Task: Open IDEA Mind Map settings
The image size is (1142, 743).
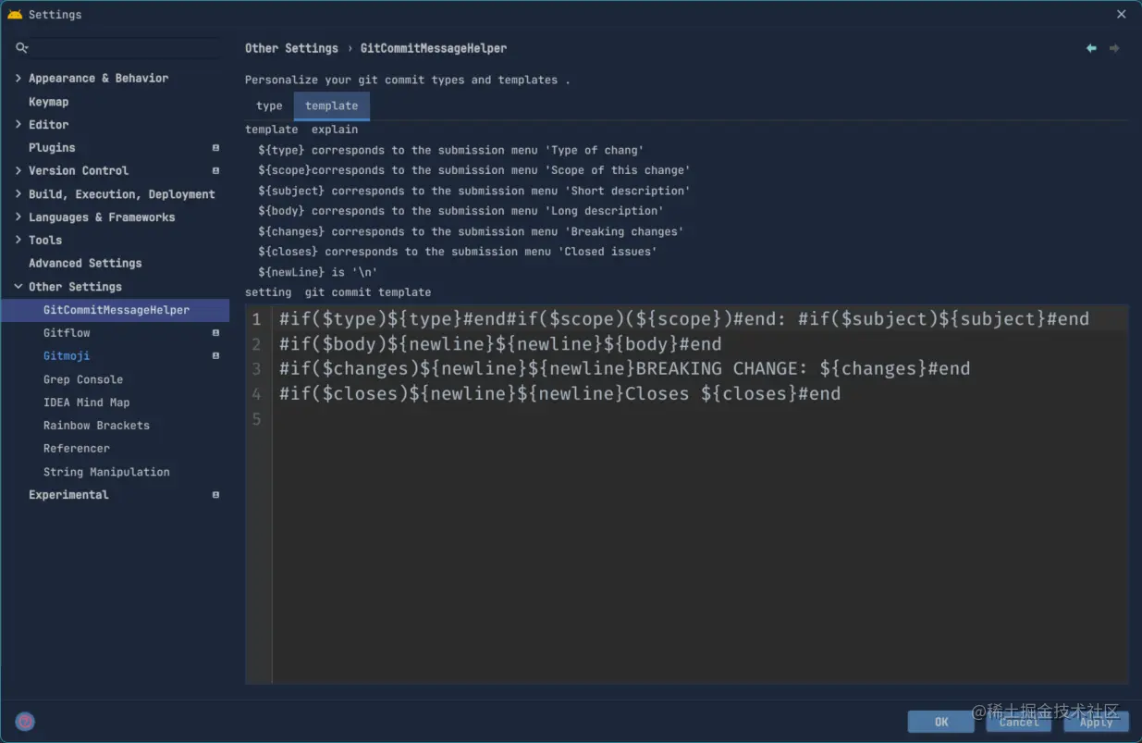Action: point(87,402)
